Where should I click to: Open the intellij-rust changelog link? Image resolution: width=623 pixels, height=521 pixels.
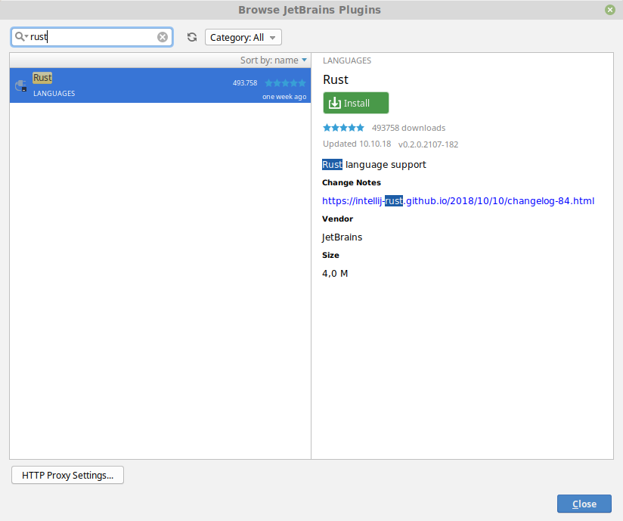click(458, 200)
